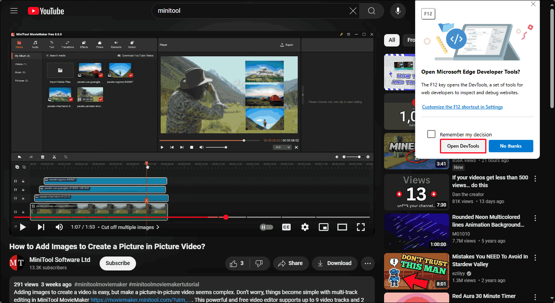The height and width of the screenshot is (303, 555).
Task: Select the 'All' filter chip
Action: (392, 40)
